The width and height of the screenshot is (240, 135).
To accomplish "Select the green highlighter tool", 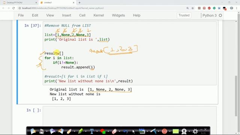I will tap(81, 131).
